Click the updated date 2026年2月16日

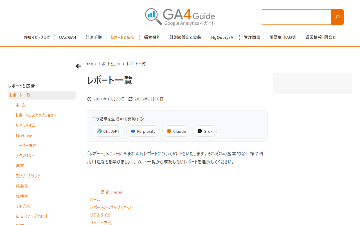click(x=149, y=99)
